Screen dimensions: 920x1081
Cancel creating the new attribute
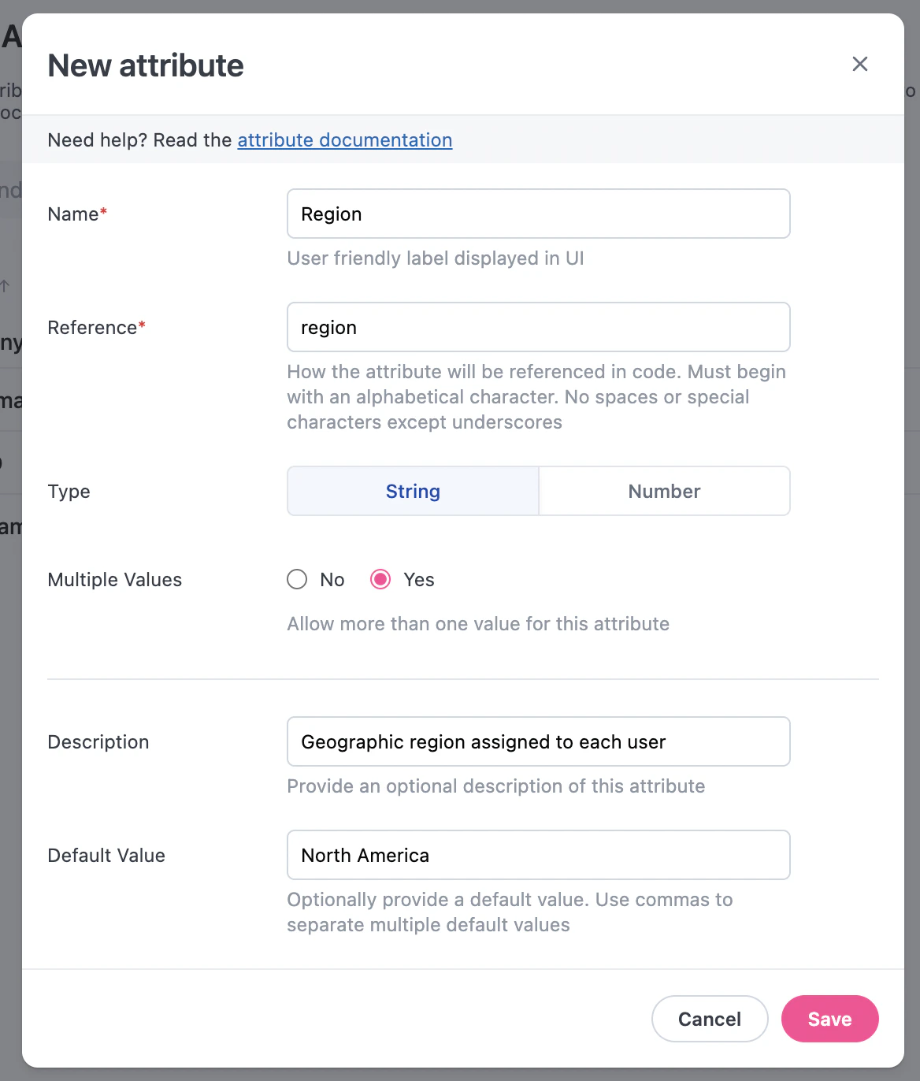click(709, 1019)
